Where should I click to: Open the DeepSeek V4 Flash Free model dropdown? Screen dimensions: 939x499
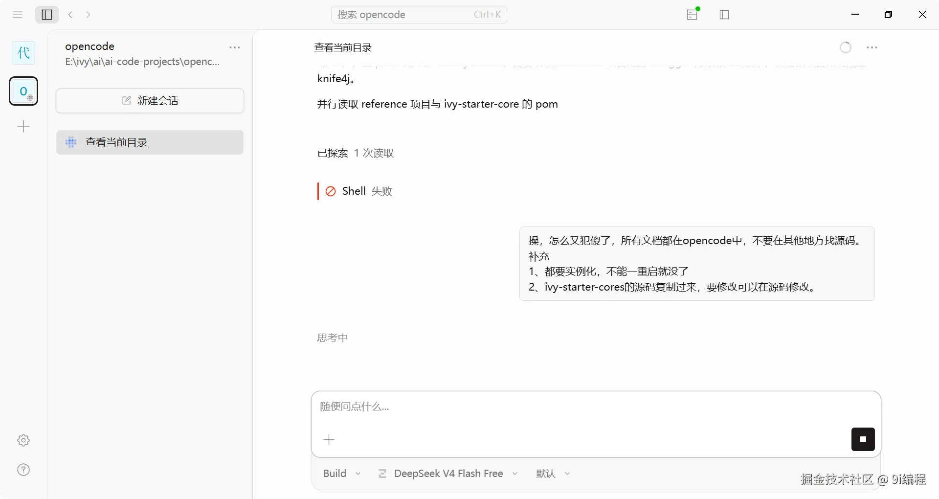click(x=448, y=474)
